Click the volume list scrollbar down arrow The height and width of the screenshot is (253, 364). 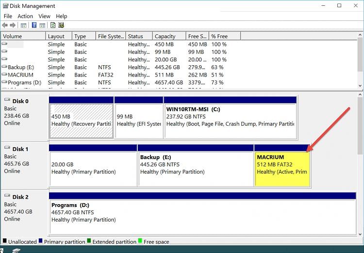pyautogui.click(x=360, y=86)
